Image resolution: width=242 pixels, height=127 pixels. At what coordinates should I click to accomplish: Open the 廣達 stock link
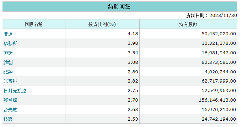pyautogui.click(x=8, y=34)
